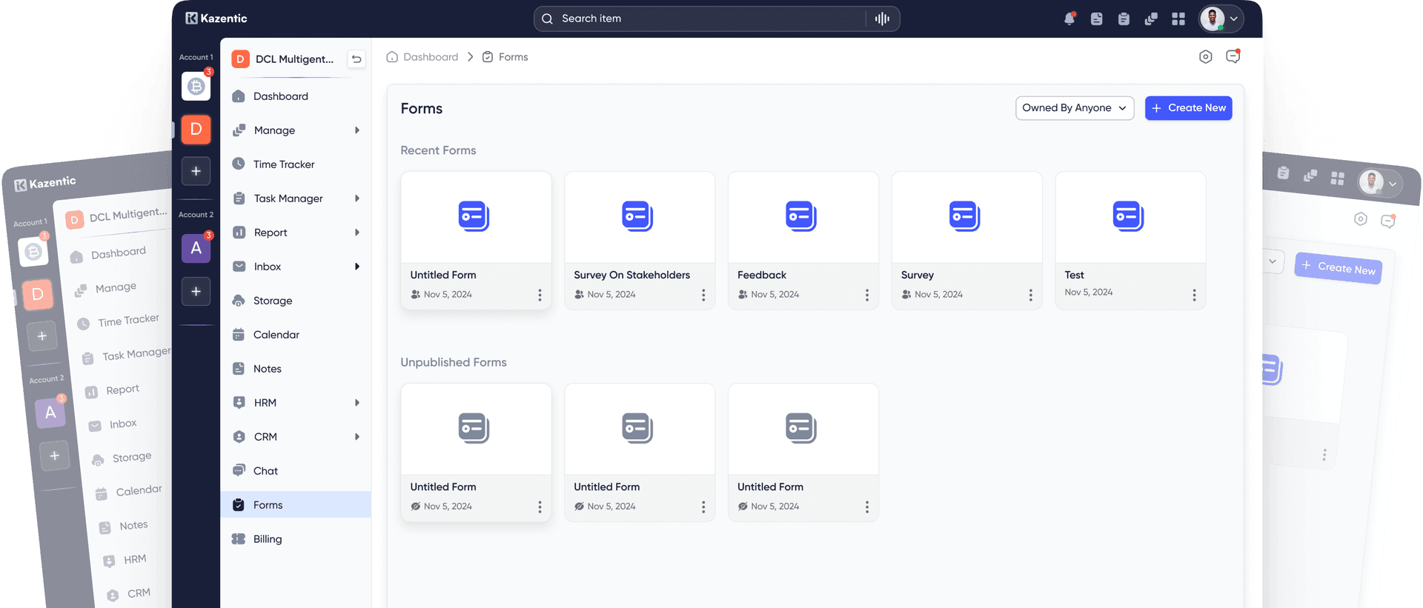Go to Dashboard in the sidebar

tap(296, 96)
